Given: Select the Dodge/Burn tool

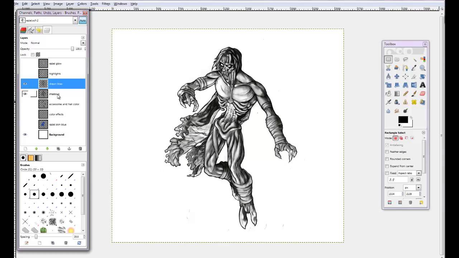Looking at the screenshot, I should tap(406, 111).
